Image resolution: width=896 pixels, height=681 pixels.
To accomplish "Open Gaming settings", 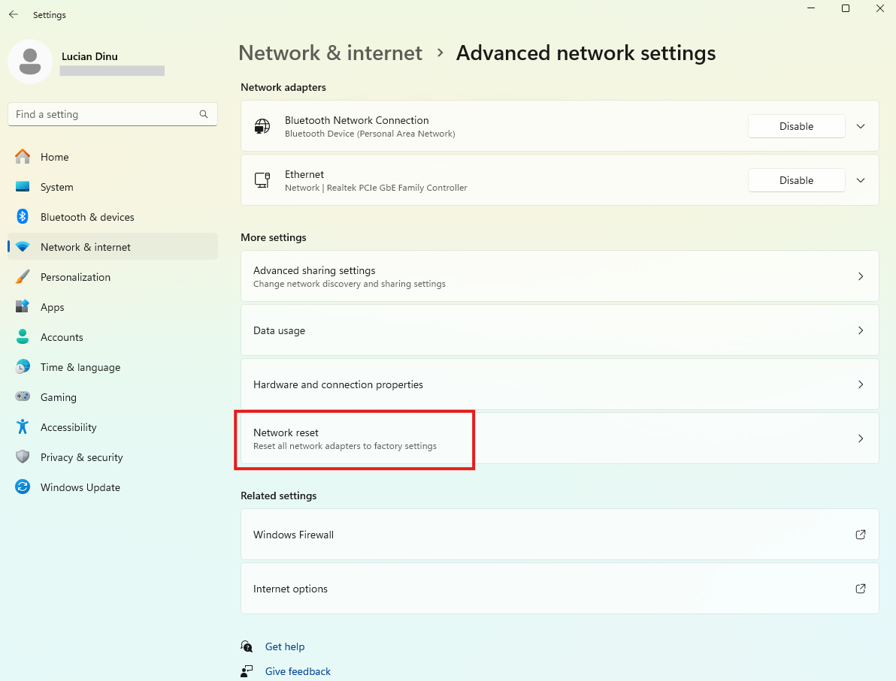I will point(113,396).
